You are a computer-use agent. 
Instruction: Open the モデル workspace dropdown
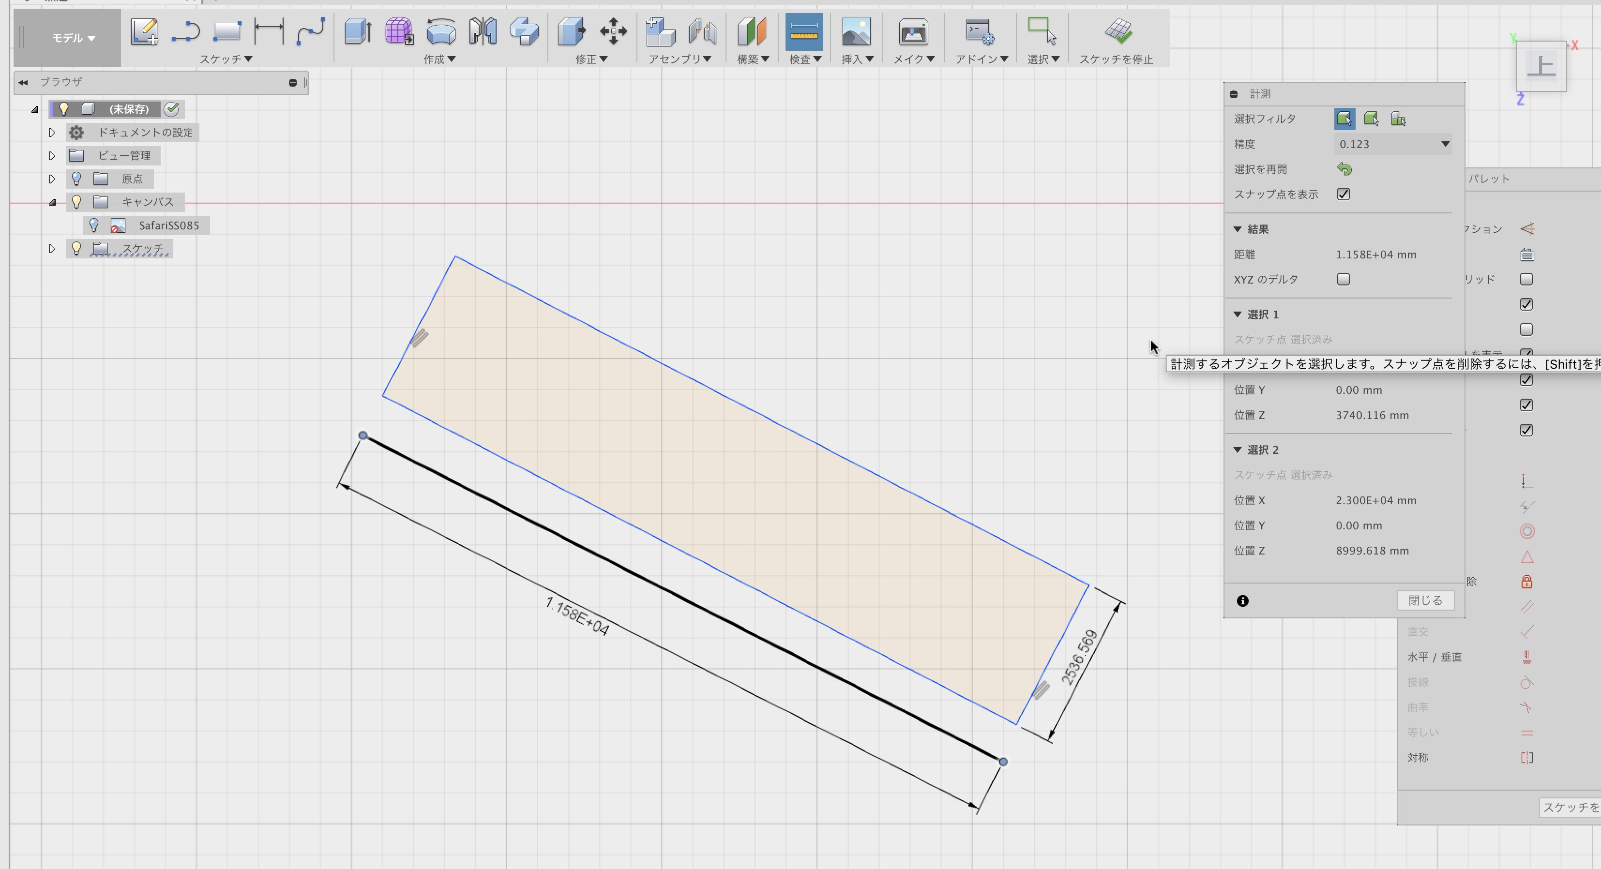(74, 38)
